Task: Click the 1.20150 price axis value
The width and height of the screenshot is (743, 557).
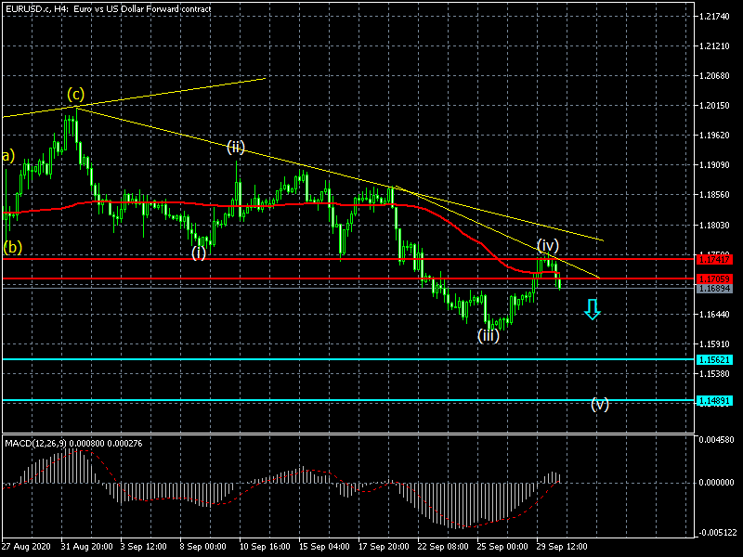Action: (714, 106)
